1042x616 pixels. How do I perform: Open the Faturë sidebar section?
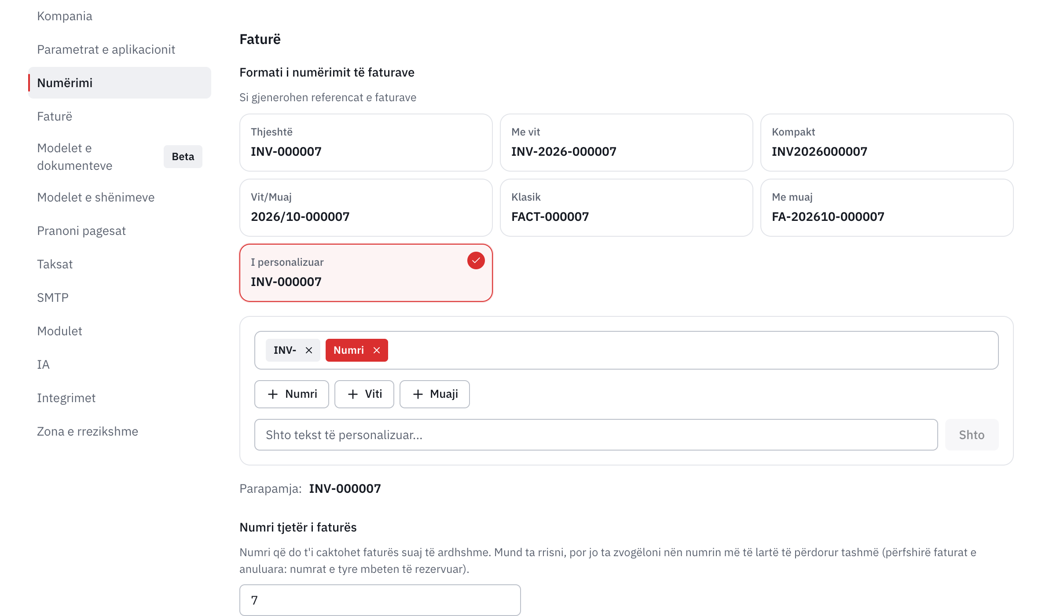tap(120, 116)
